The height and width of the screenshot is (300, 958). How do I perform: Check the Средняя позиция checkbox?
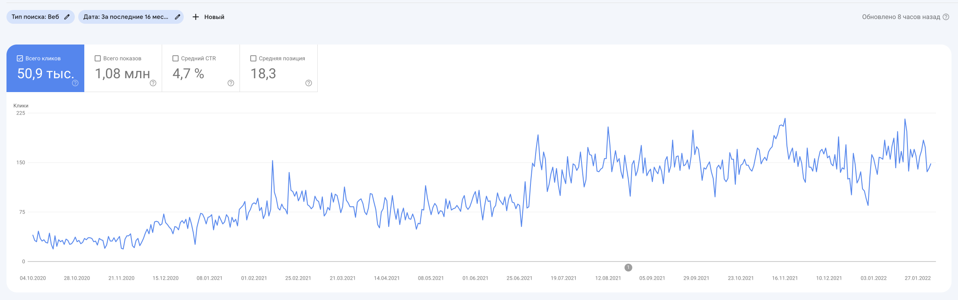click(x=253, y=58)
